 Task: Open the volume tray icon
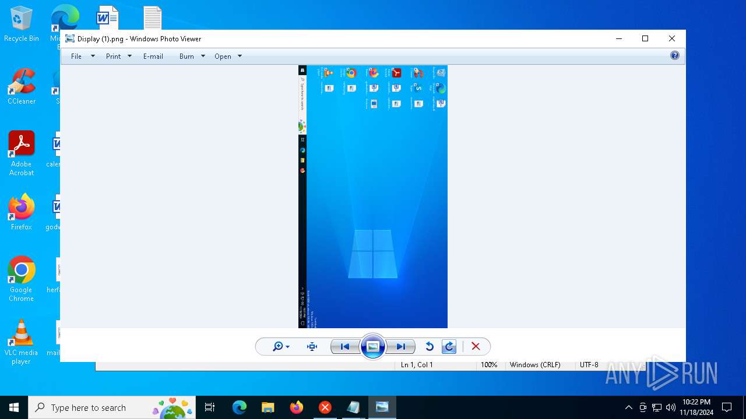[x=671, y=407]
